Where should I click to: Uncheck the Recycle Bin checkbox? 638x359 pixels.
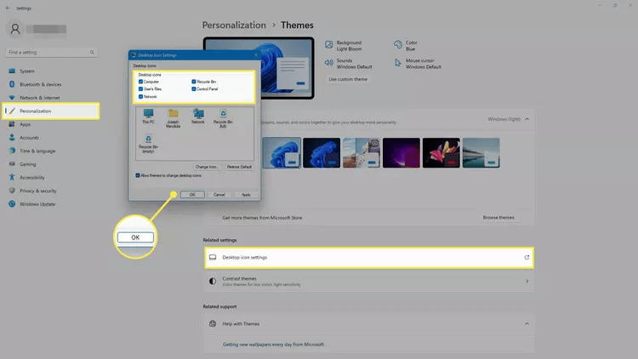(x=194, y=82)
